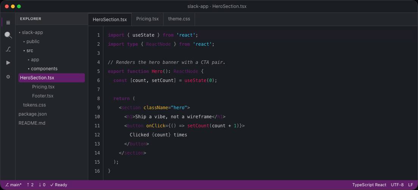Change file encoding UTF-8
418x190 pixels.
[397, 185]
